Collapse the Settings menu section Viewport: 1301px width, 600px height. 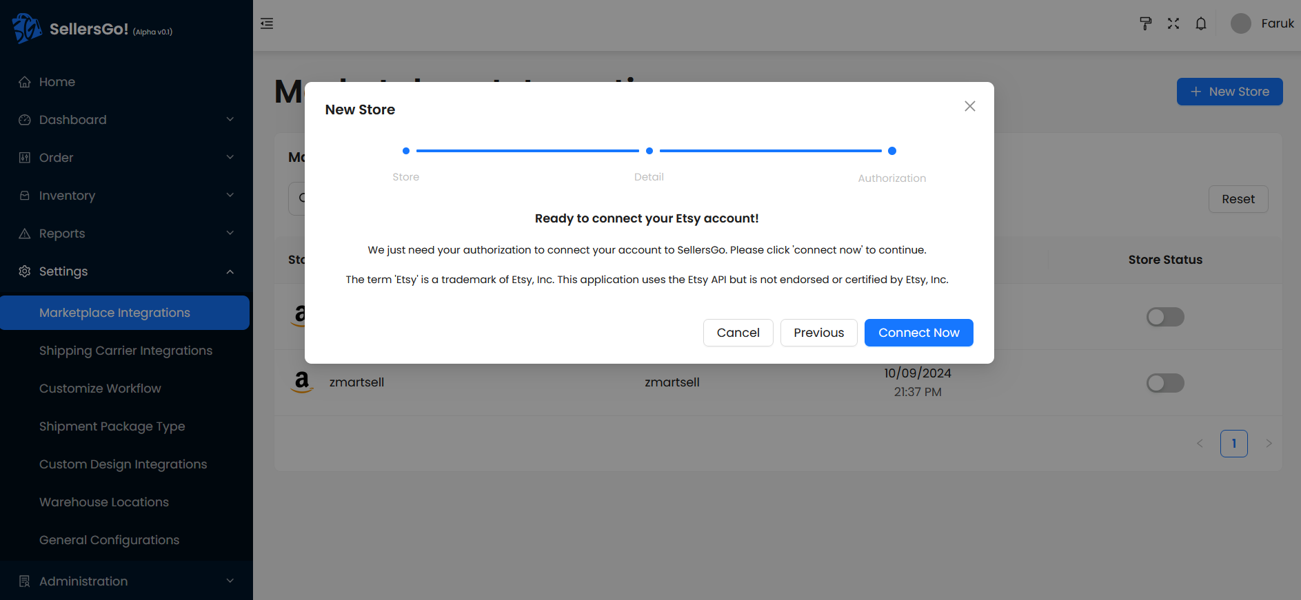pyautogui.click(x=230, y=271)
